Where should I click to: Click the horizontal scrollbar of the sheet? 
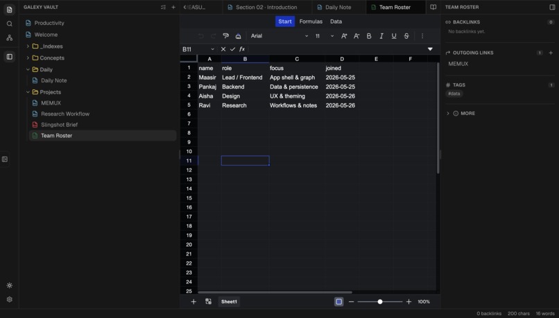coord(275,292)
